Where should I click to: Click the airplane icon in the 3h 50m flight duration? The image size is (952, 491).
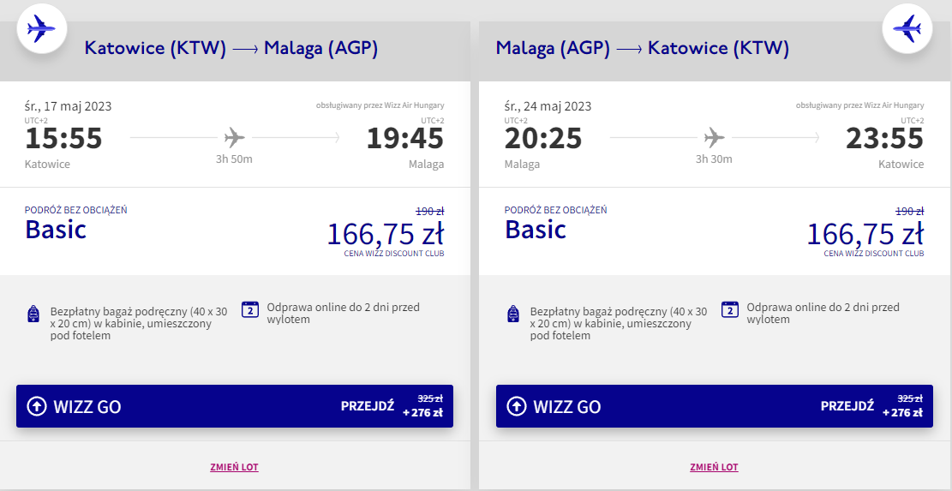[x=235, y=137]
